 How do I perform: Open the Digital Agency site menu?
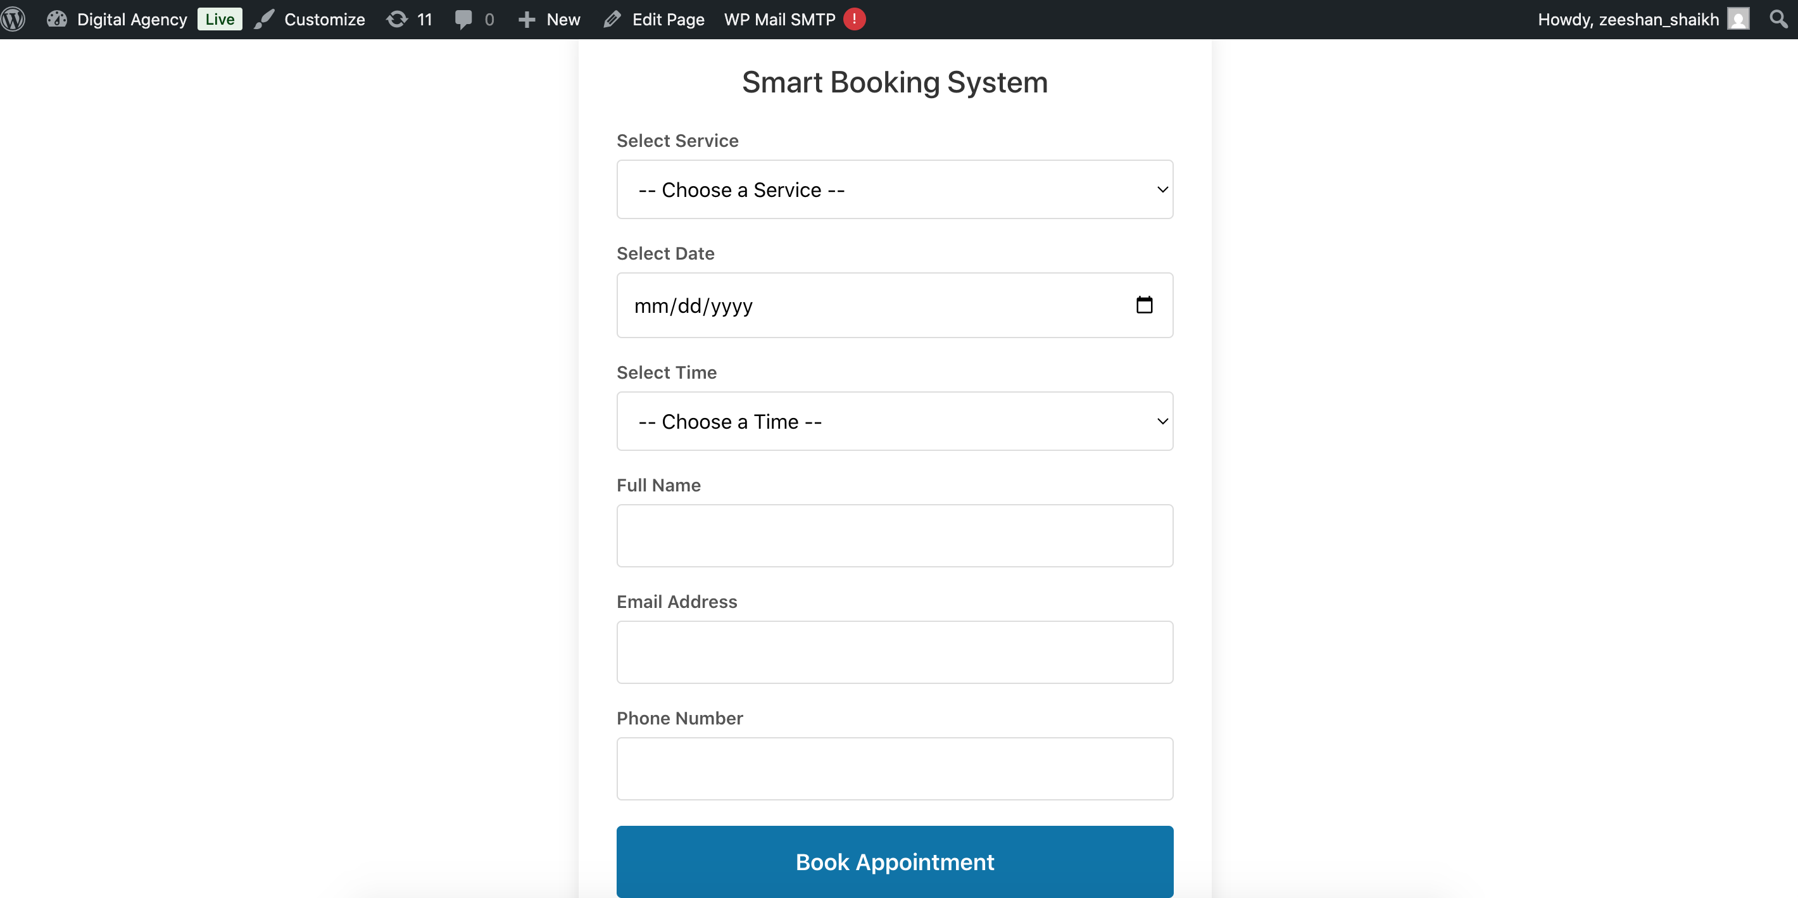[x=131, y=19]
